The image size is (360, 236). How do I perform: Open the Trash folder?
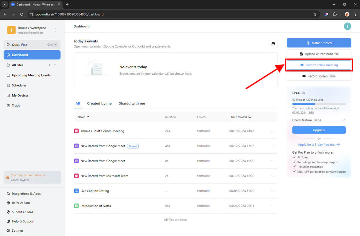click(32, 105)
